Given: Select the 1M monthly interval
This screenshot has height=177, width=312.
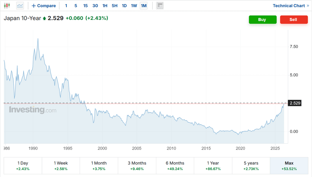Looking at the screenshot, I should 144,6.
